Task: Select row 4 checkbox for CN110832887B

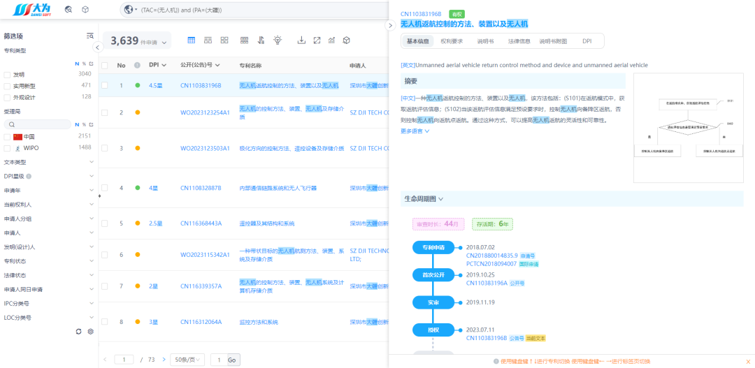Action: 104,188
